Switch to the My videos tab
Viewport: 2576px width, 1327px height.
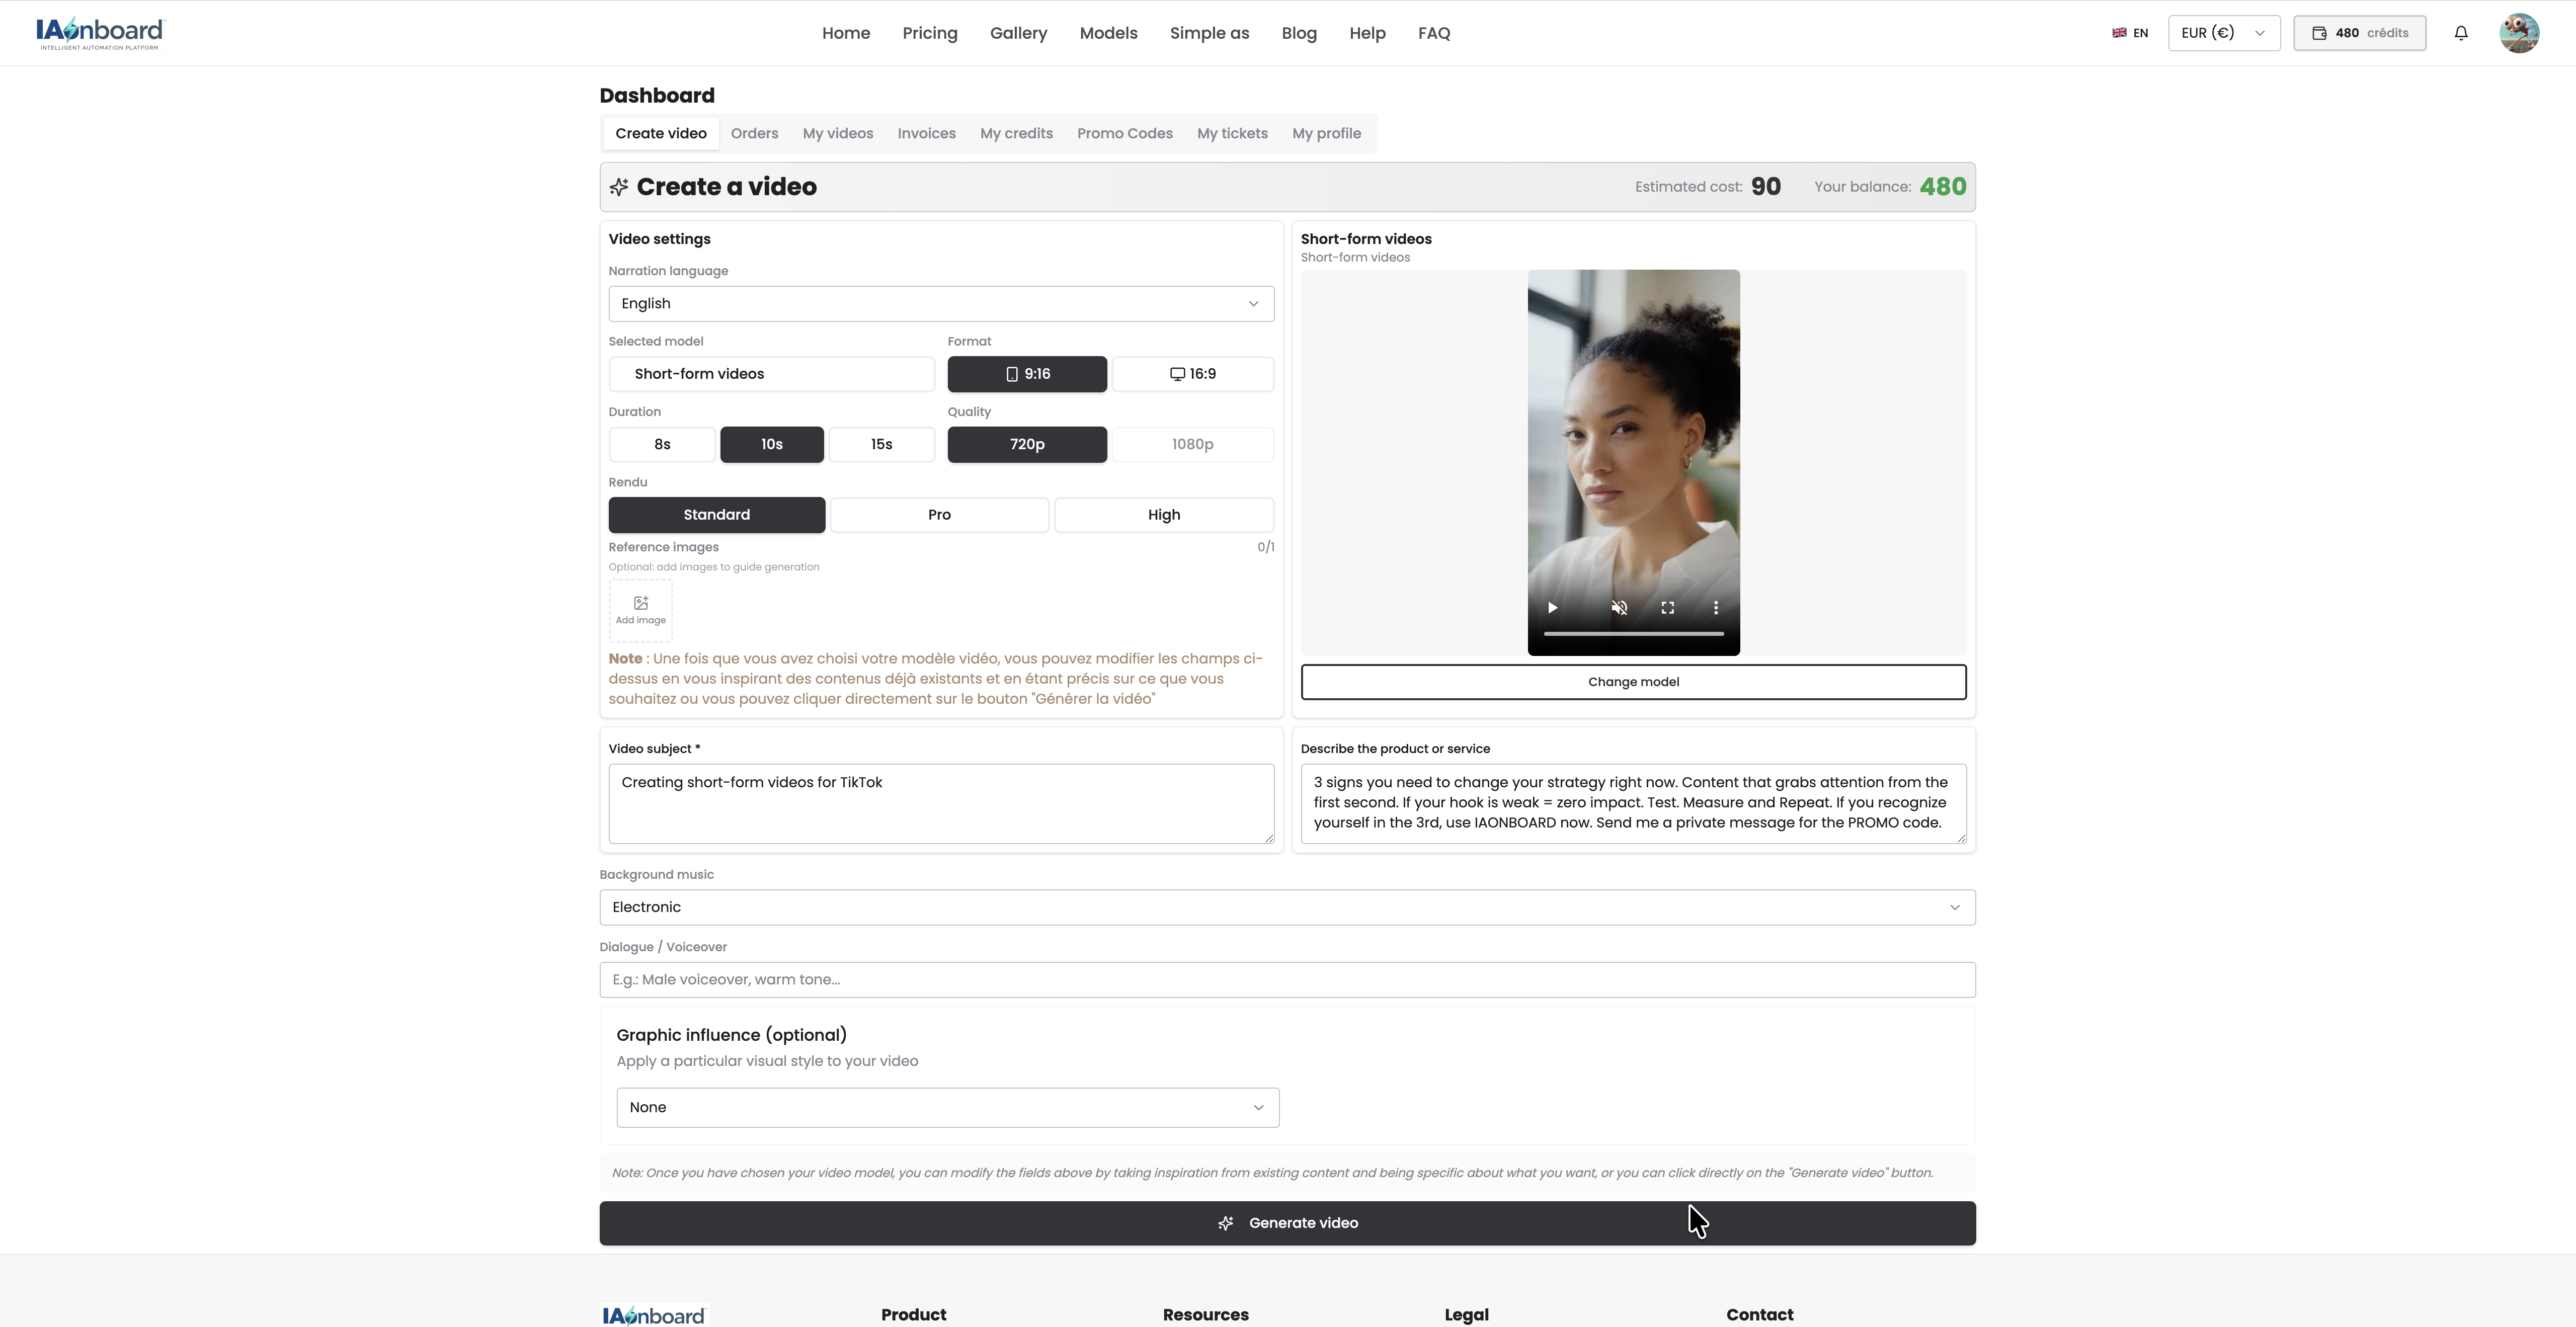tap(838, 133)
